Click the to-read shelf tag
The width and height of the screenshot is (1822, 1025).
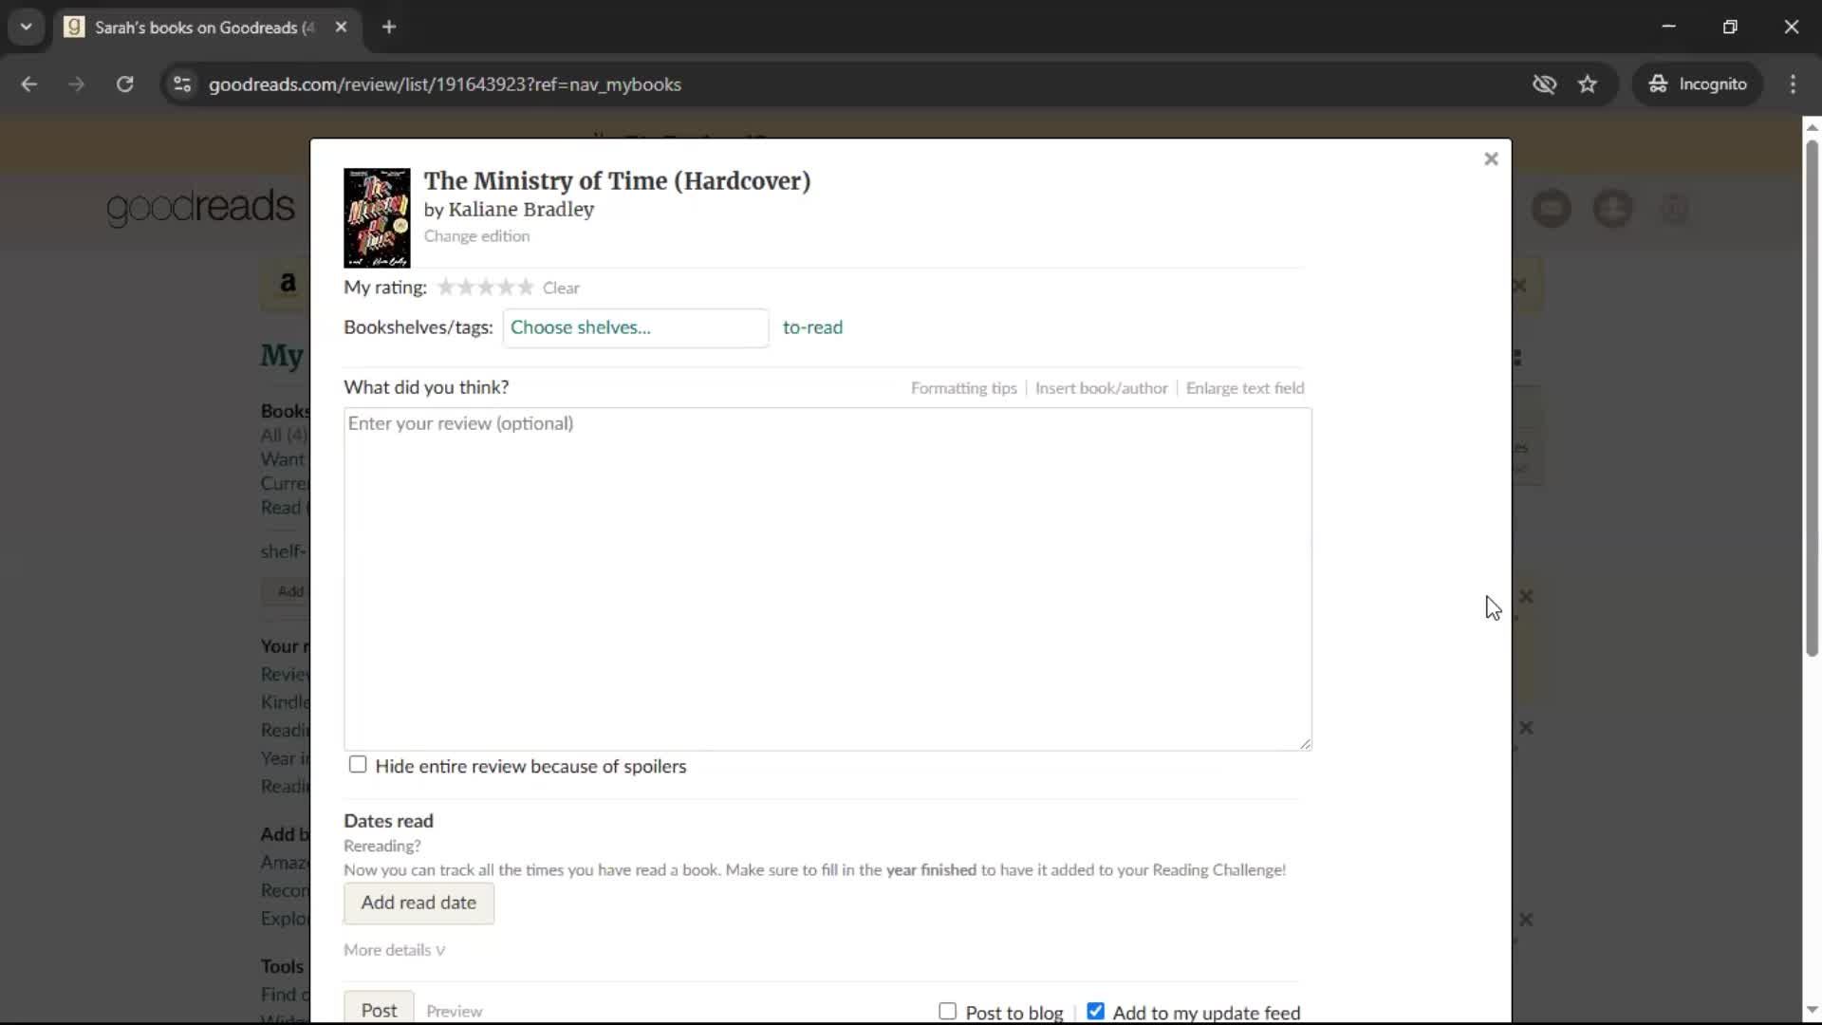812,327
